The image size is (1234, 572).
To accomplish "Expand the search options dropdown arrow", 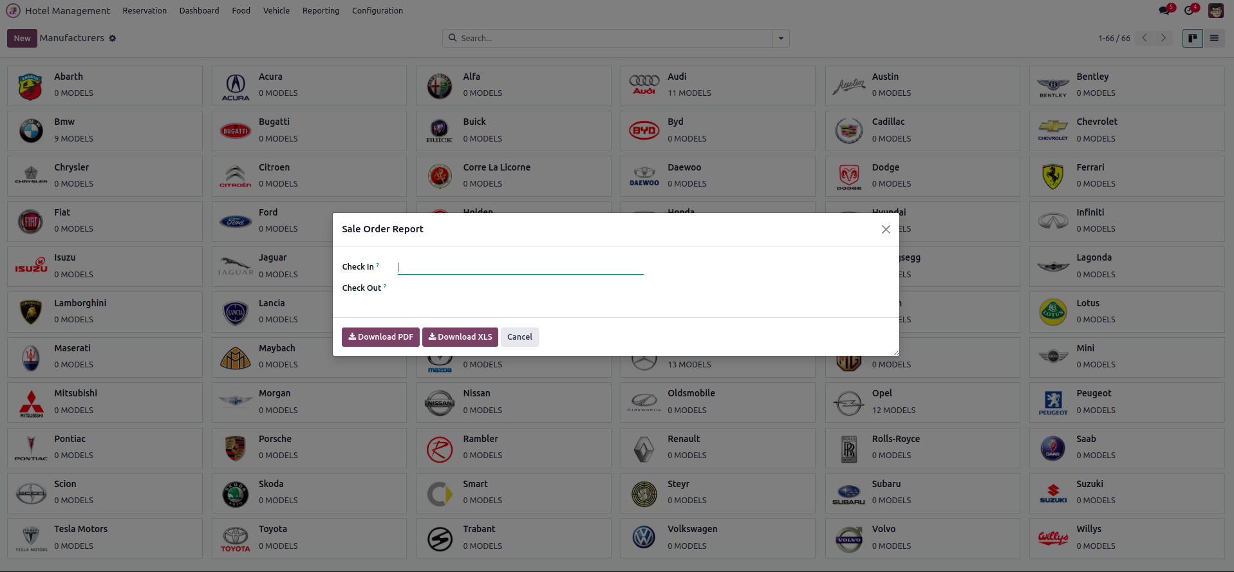I will 781,39.
